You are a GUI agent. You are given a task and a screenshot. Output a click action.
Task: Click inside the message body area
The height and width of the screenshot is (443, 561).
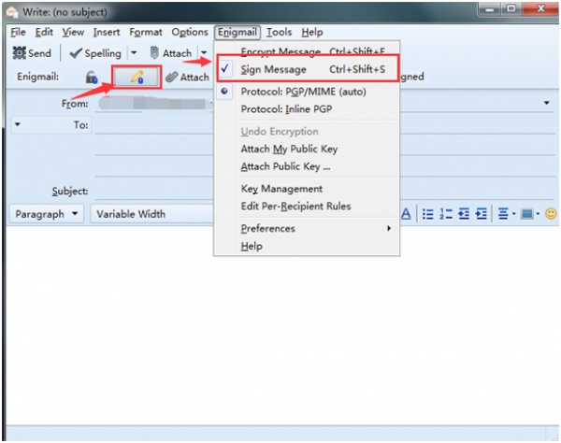[x=282, y=325]
